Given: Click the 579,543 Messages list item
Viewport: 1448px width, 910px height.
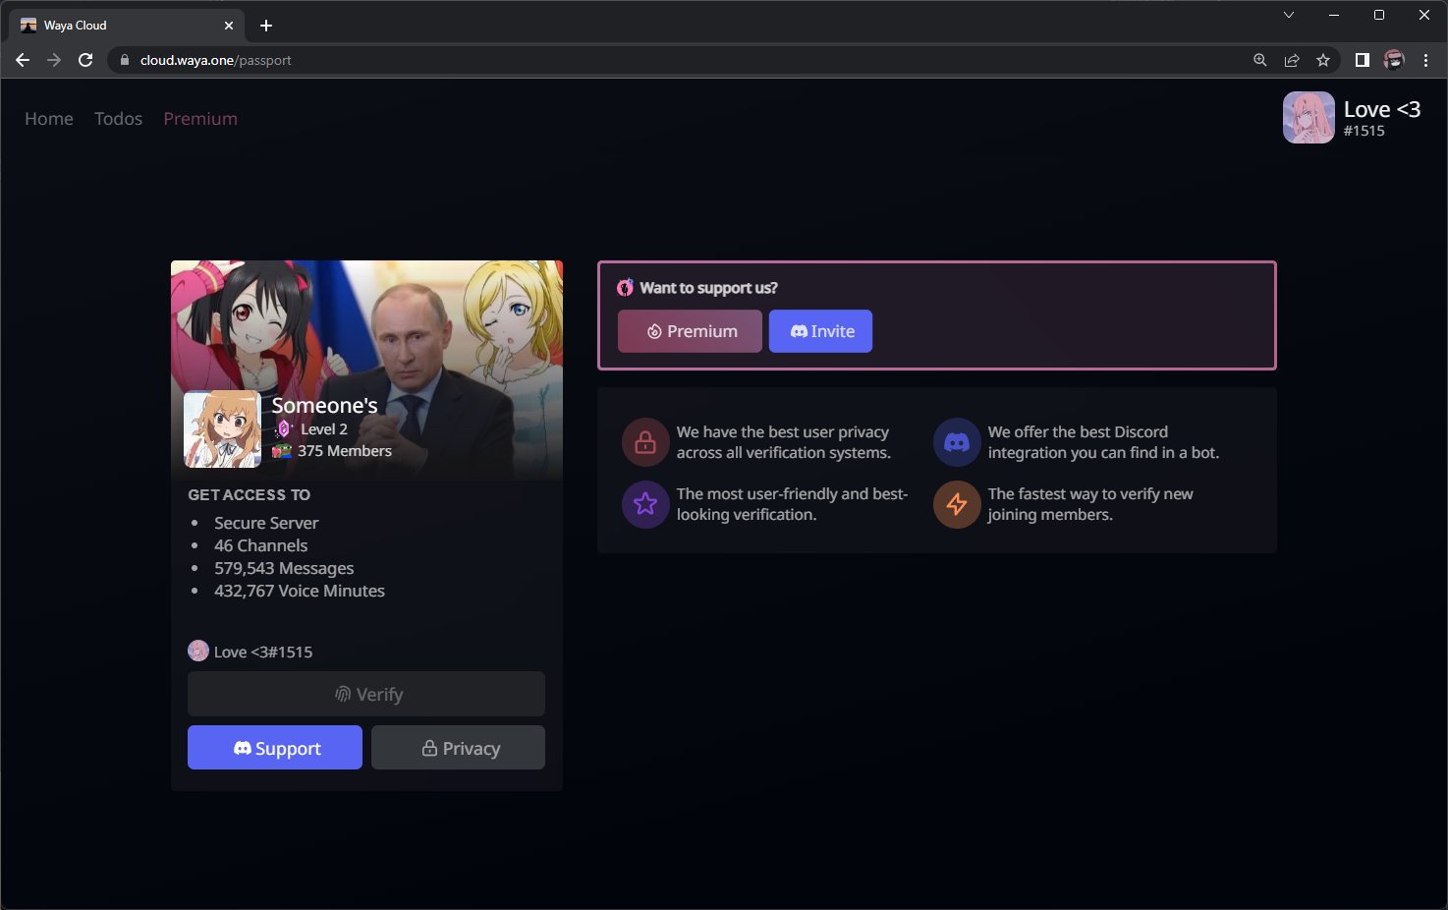Looking at the screenshot, I should tap(284, 568).
